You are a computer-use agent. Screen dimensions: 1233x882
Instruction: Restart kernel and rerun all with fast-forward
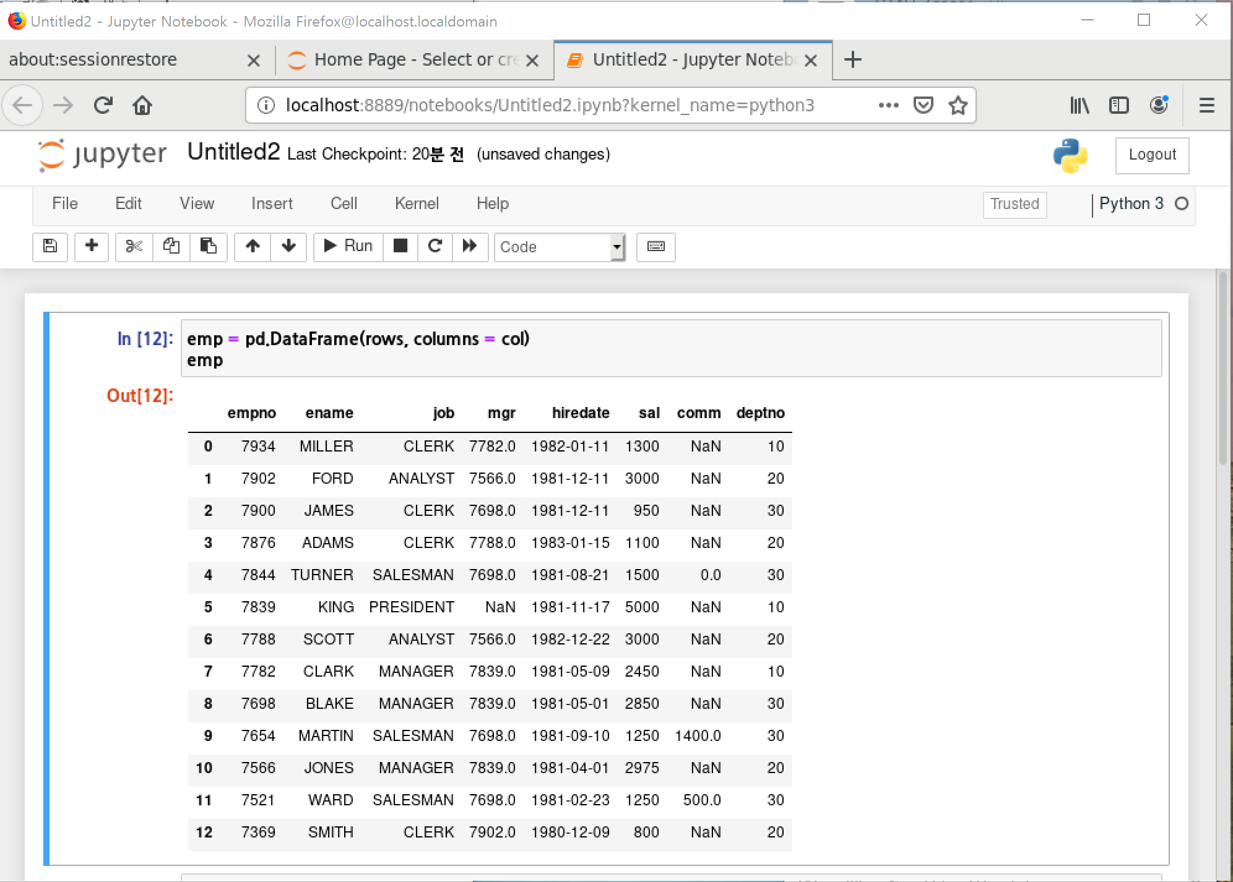[470, 246]
